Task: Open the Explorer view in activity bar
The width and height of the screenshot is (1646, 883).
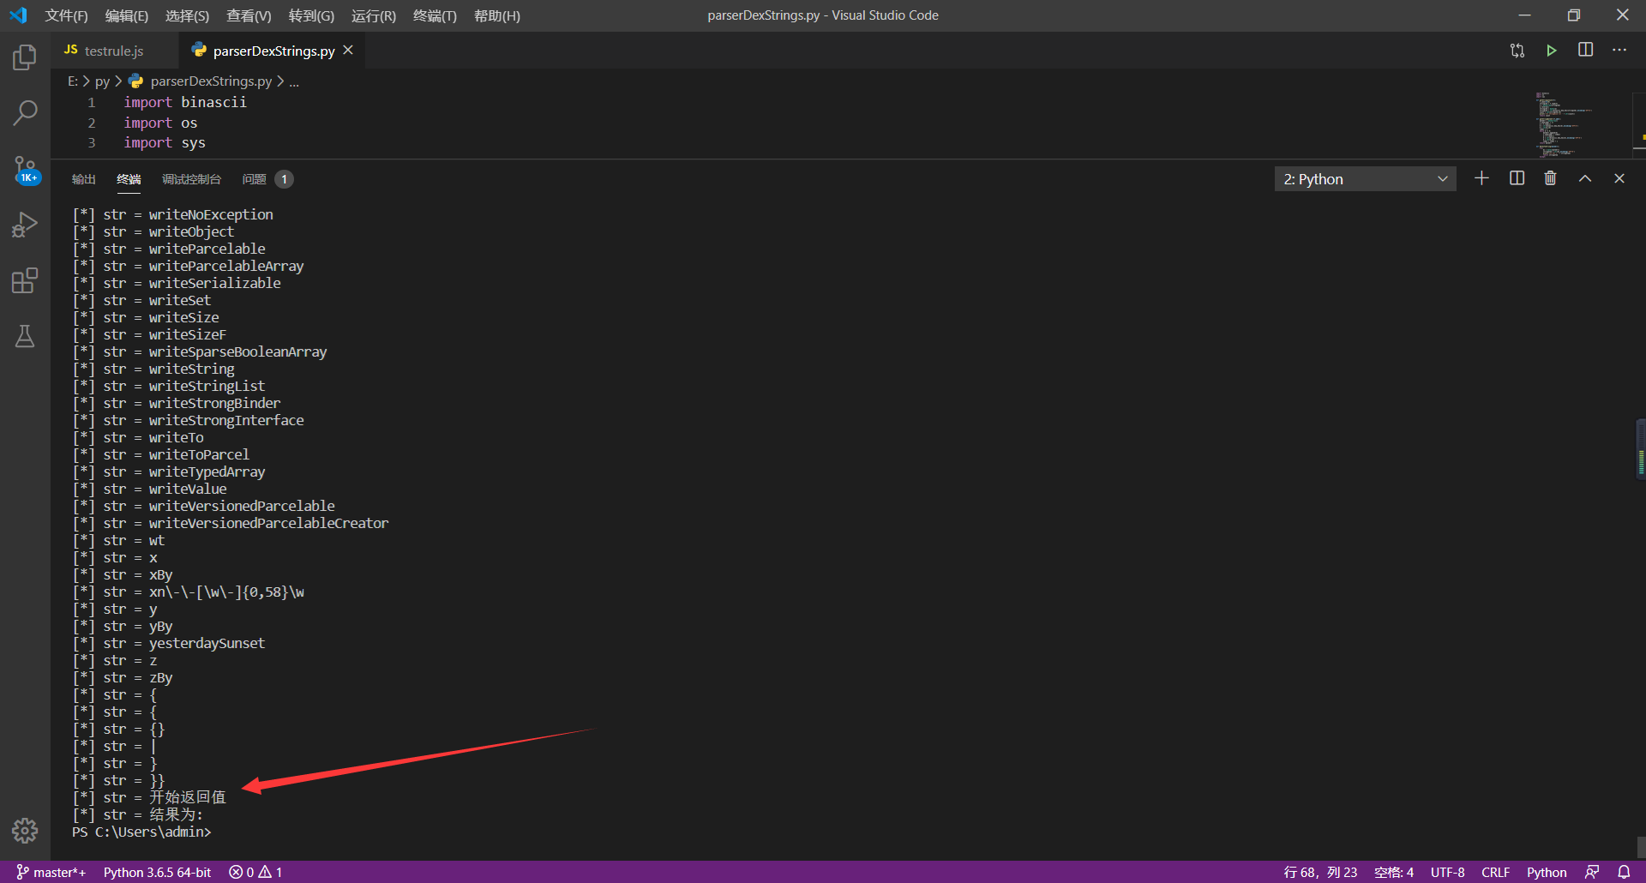Action: (25, 57)
